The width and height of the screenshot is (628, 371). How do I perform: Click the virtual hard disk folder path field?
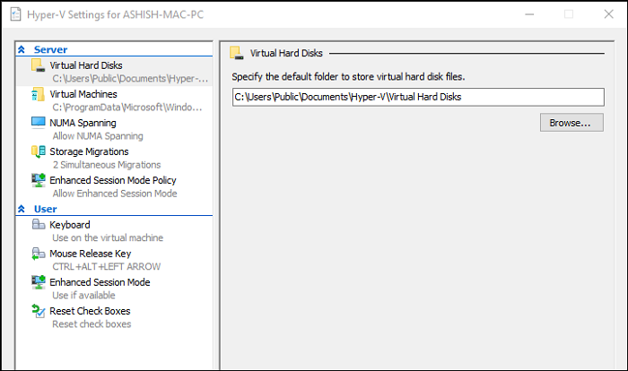coord(418,97)
